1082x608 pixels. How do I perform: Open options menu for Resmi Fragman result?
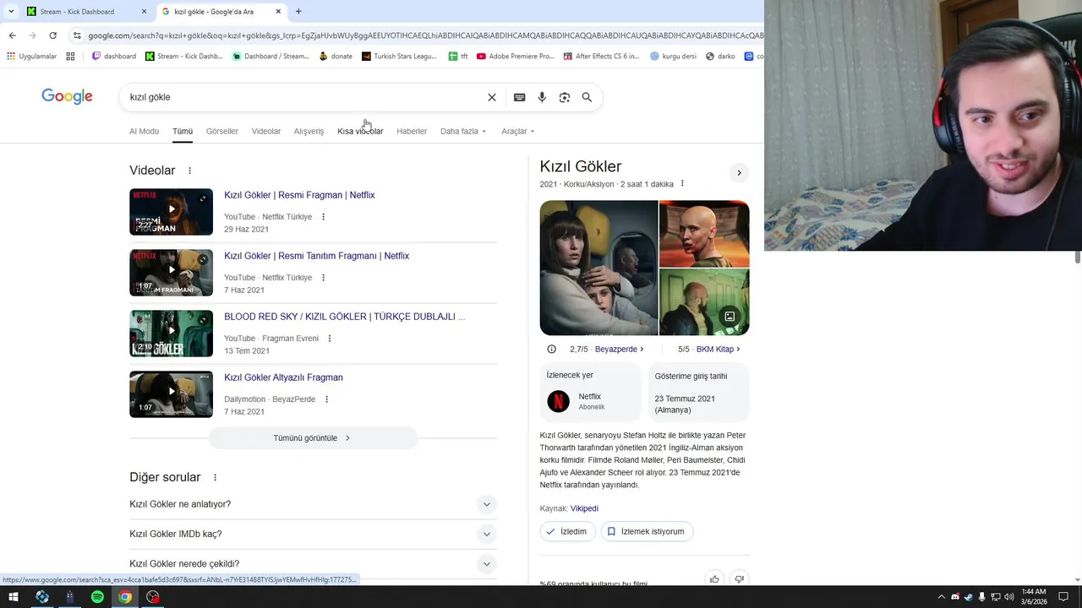(x=323, y=217)
